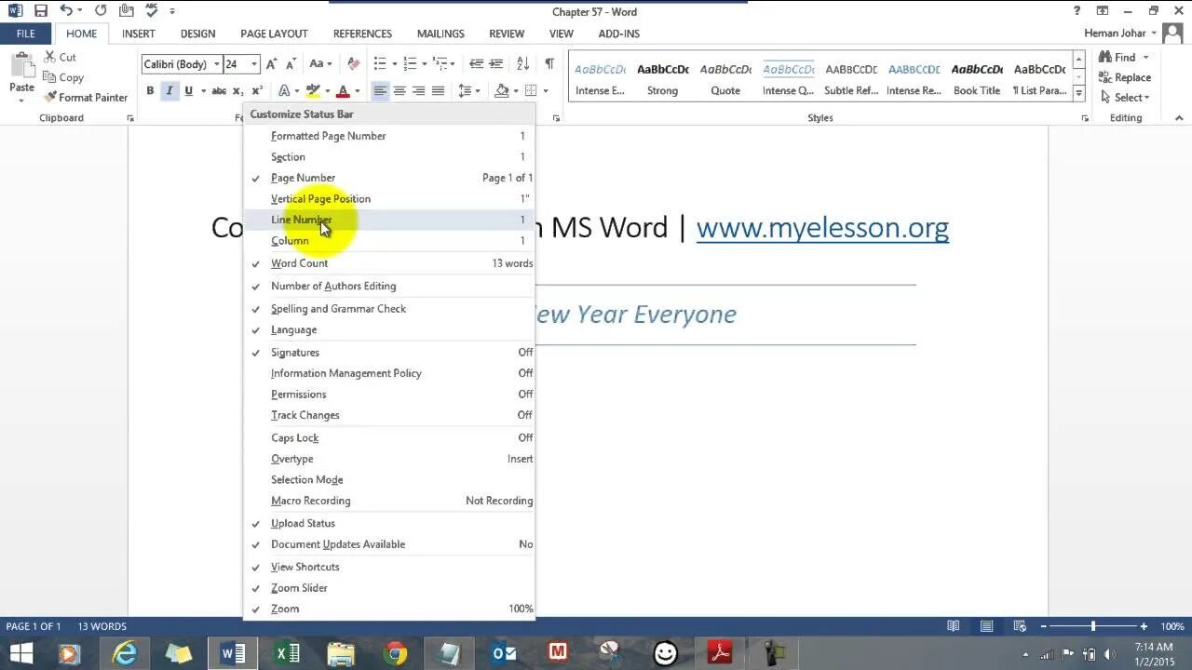Apply the Book Title style
1192x670 pixels.
(x=977, y=78)
